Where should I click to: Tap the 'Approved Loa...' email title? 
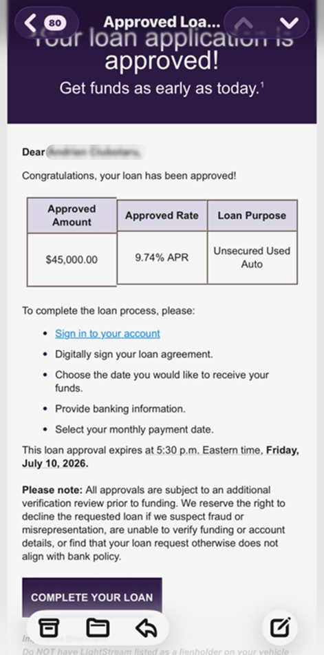point(162,22)
